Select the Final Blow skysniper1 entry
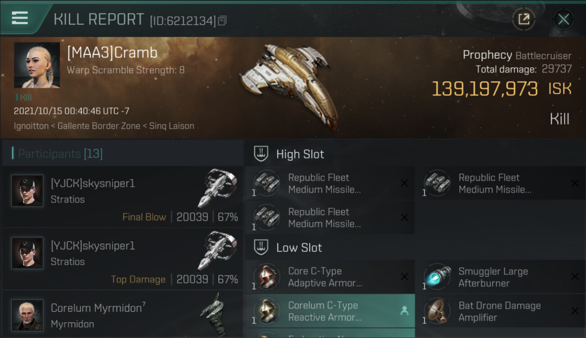Image resolution: width=586 pixels, height=338 pixels. [x=123, y=196]
